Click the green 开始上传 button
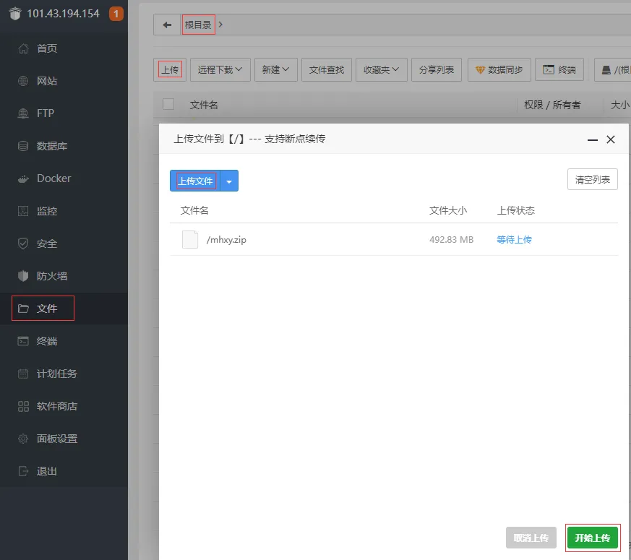The image size is (631, 560). 593,538
